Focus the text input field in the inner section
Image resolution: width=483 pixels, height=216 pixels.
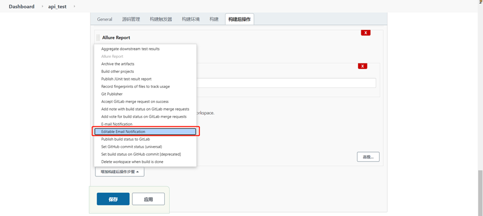[x=286, y=83]
